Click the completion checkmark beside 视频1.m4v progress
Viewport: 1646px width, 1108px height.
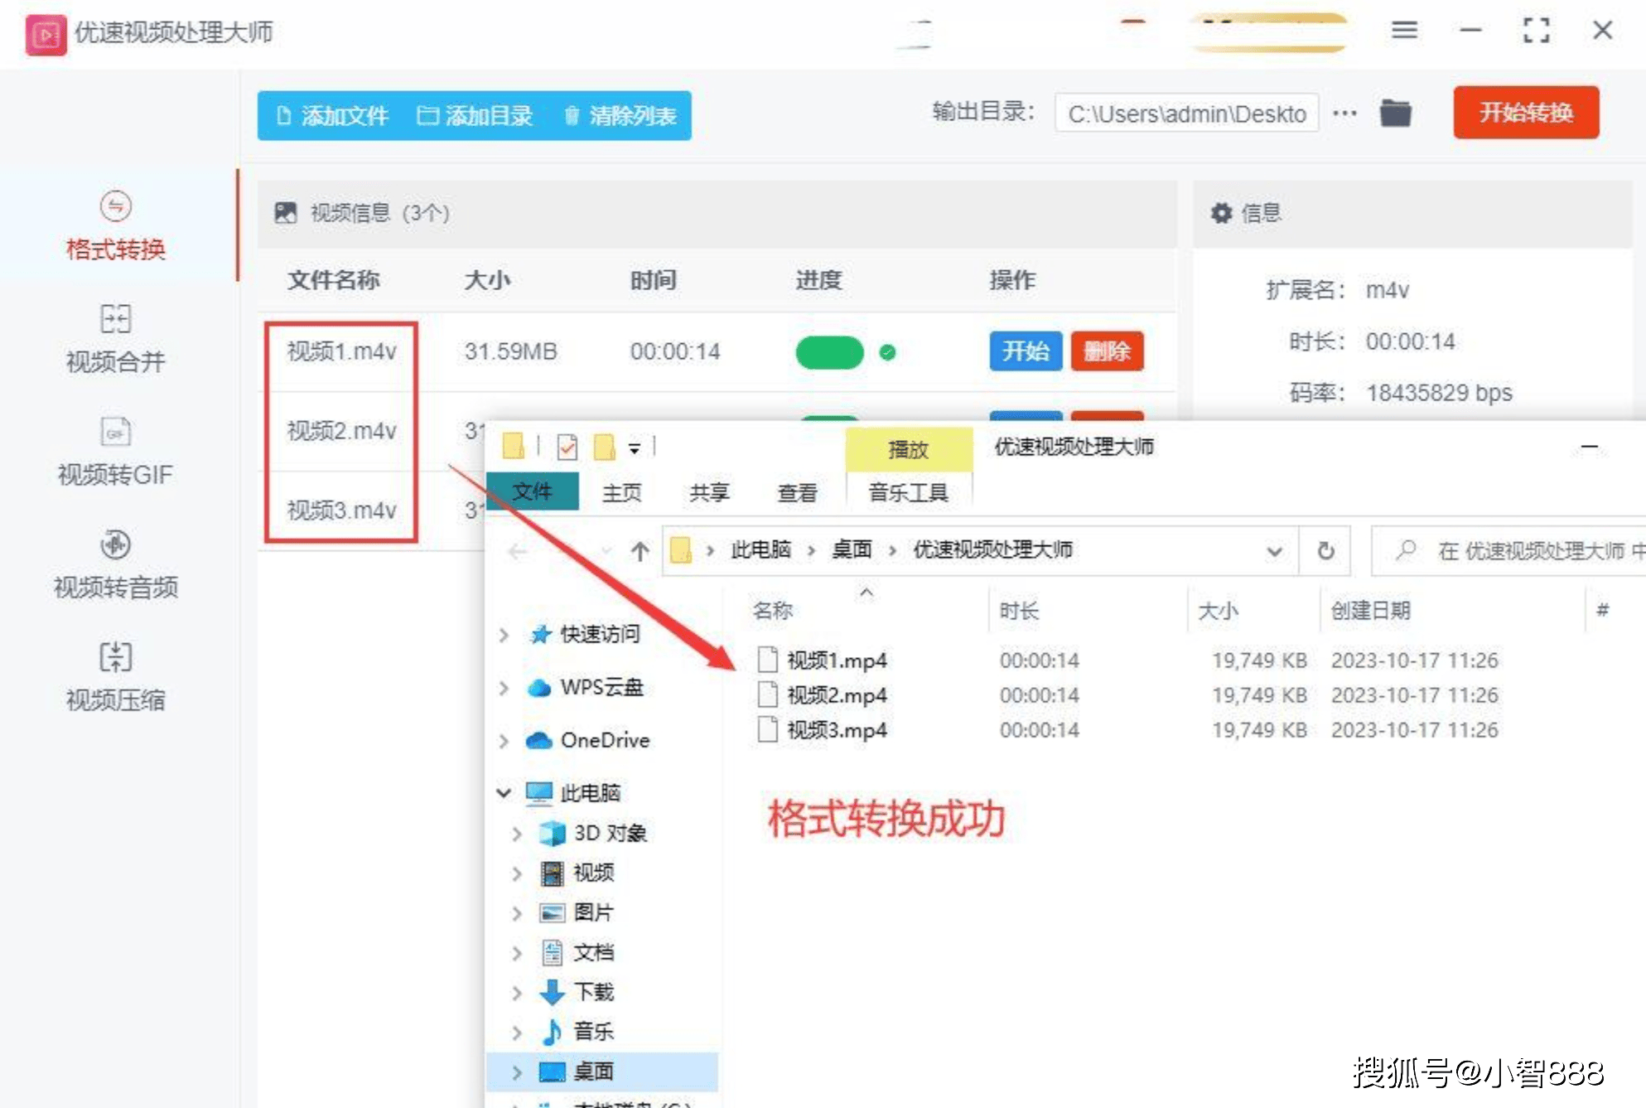point(889,351)
